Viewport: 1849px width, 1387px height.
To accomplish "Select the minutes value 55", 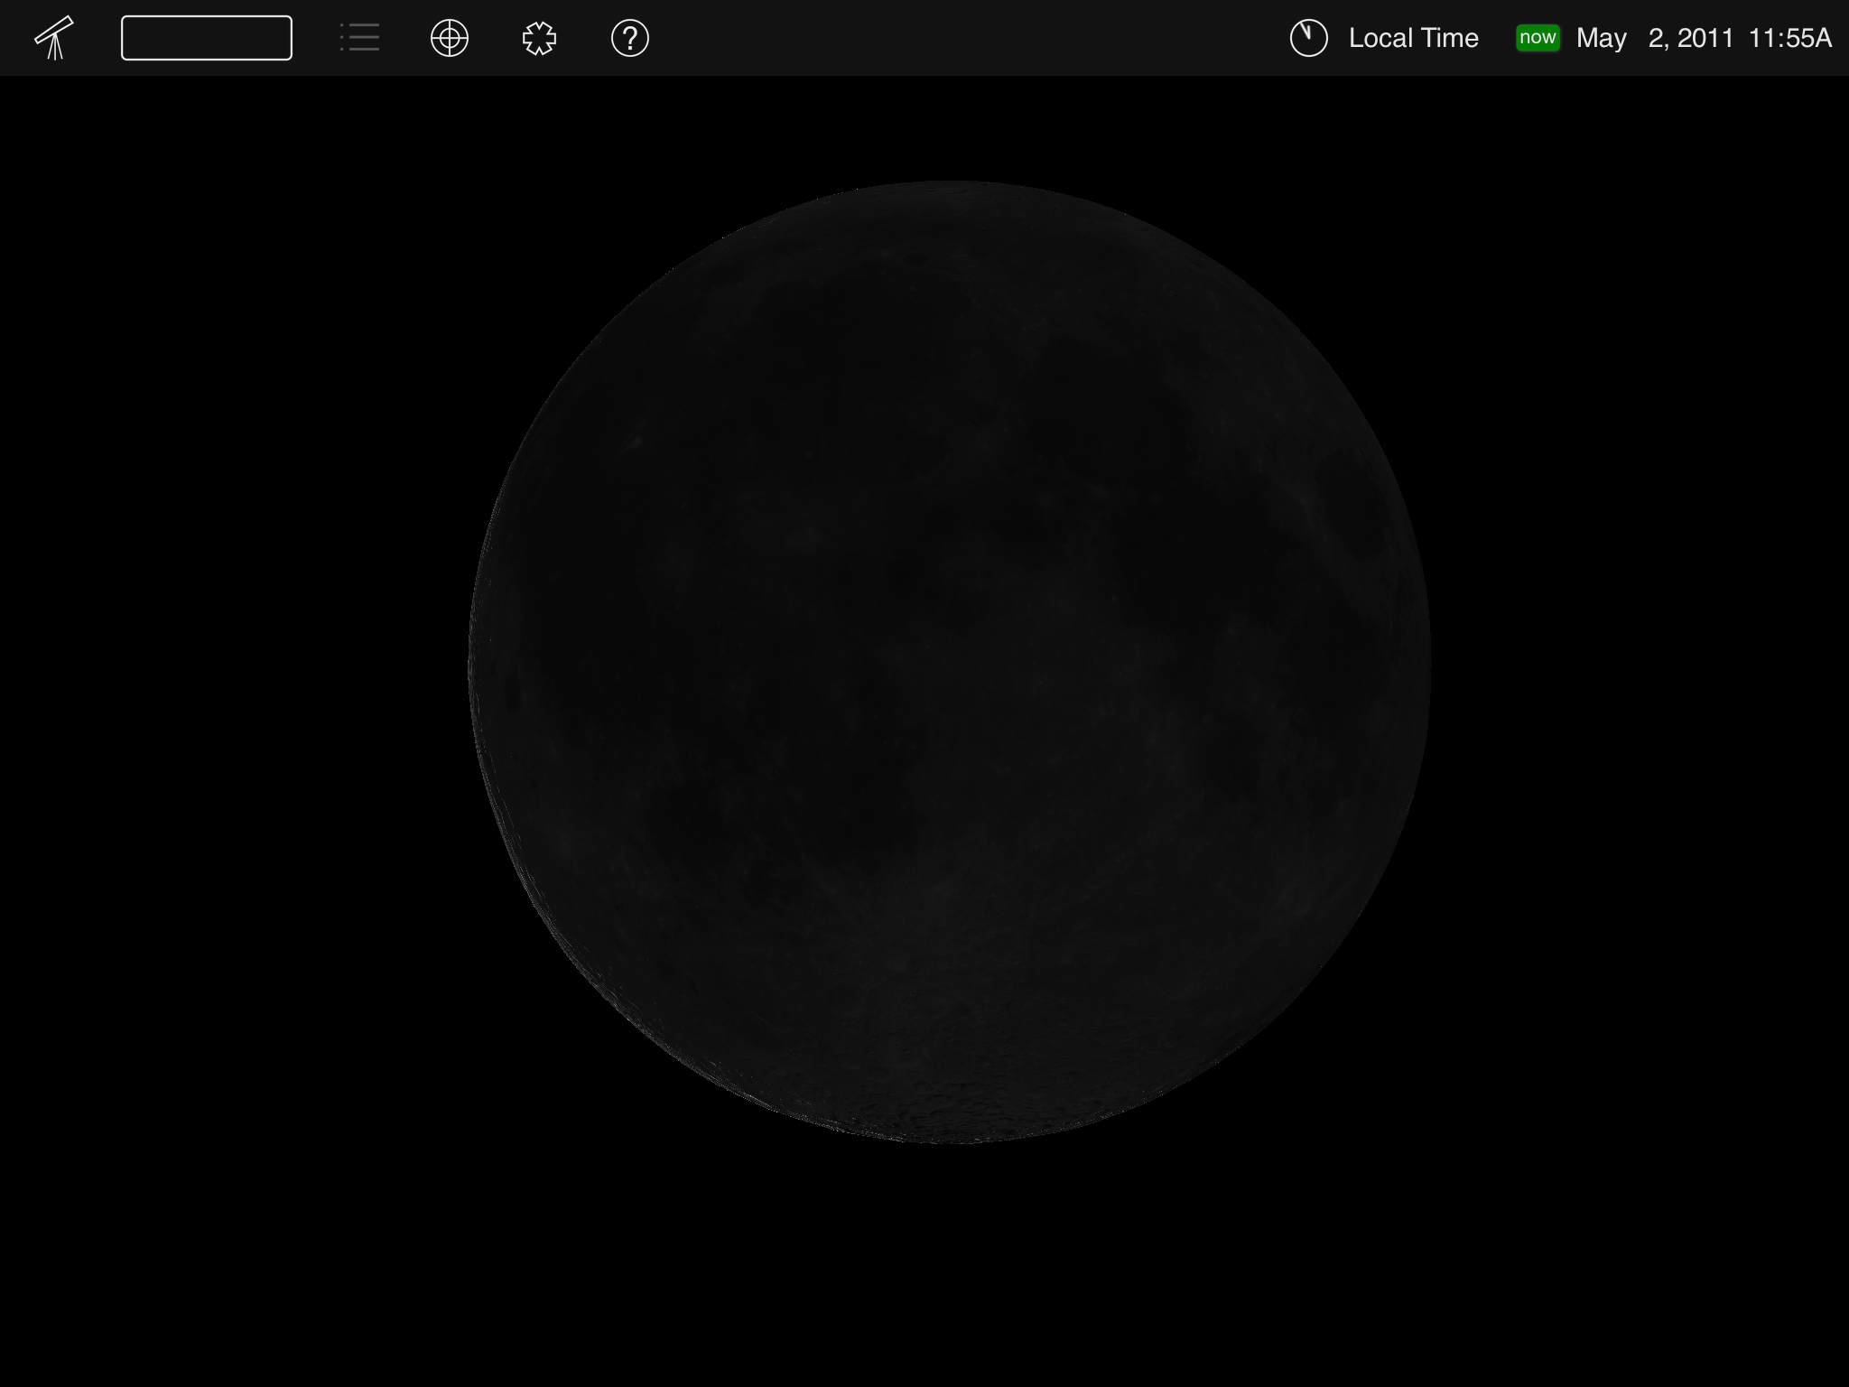I will (x=1798, y=38).
